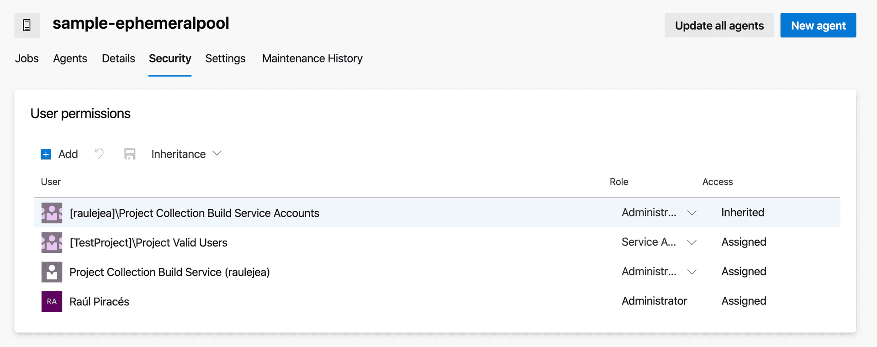Click the group avatar for Project Valid Users
Screen dimensions: 877x347
(x=51, y=242)
